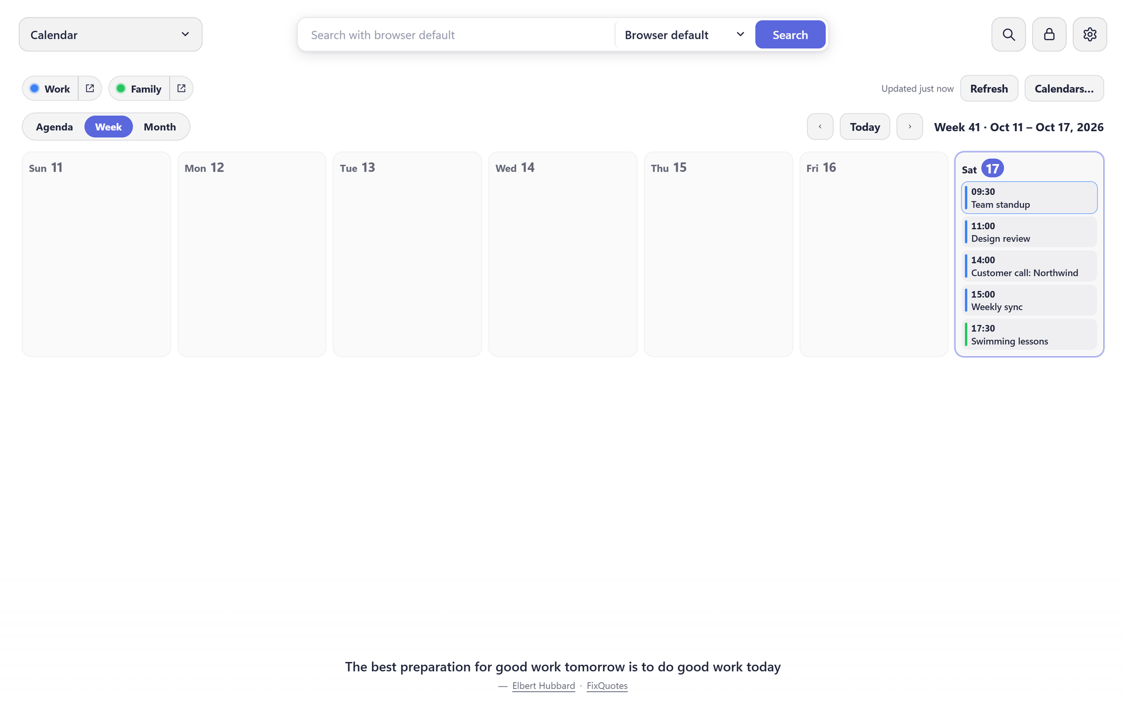Click the Week 41 date range label
1126x703 pixels.
click(1019, 127)
